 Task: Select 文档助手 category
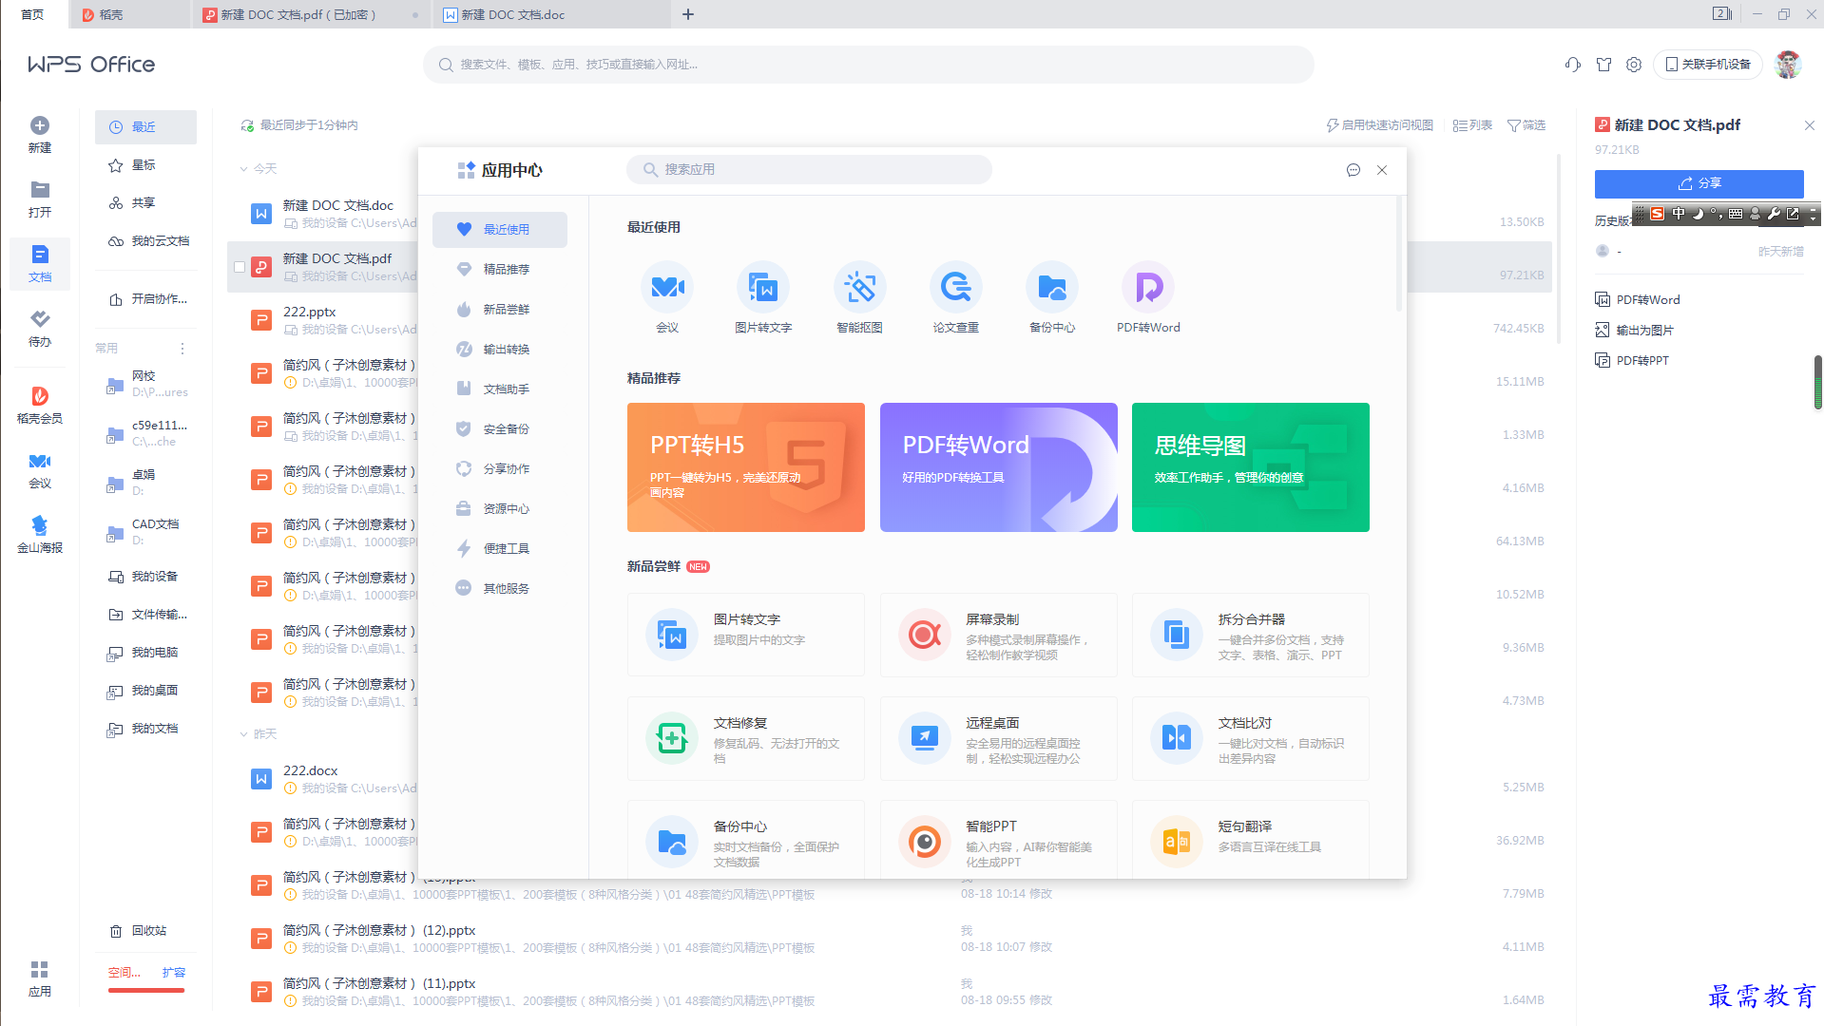(x=500, y=389)
